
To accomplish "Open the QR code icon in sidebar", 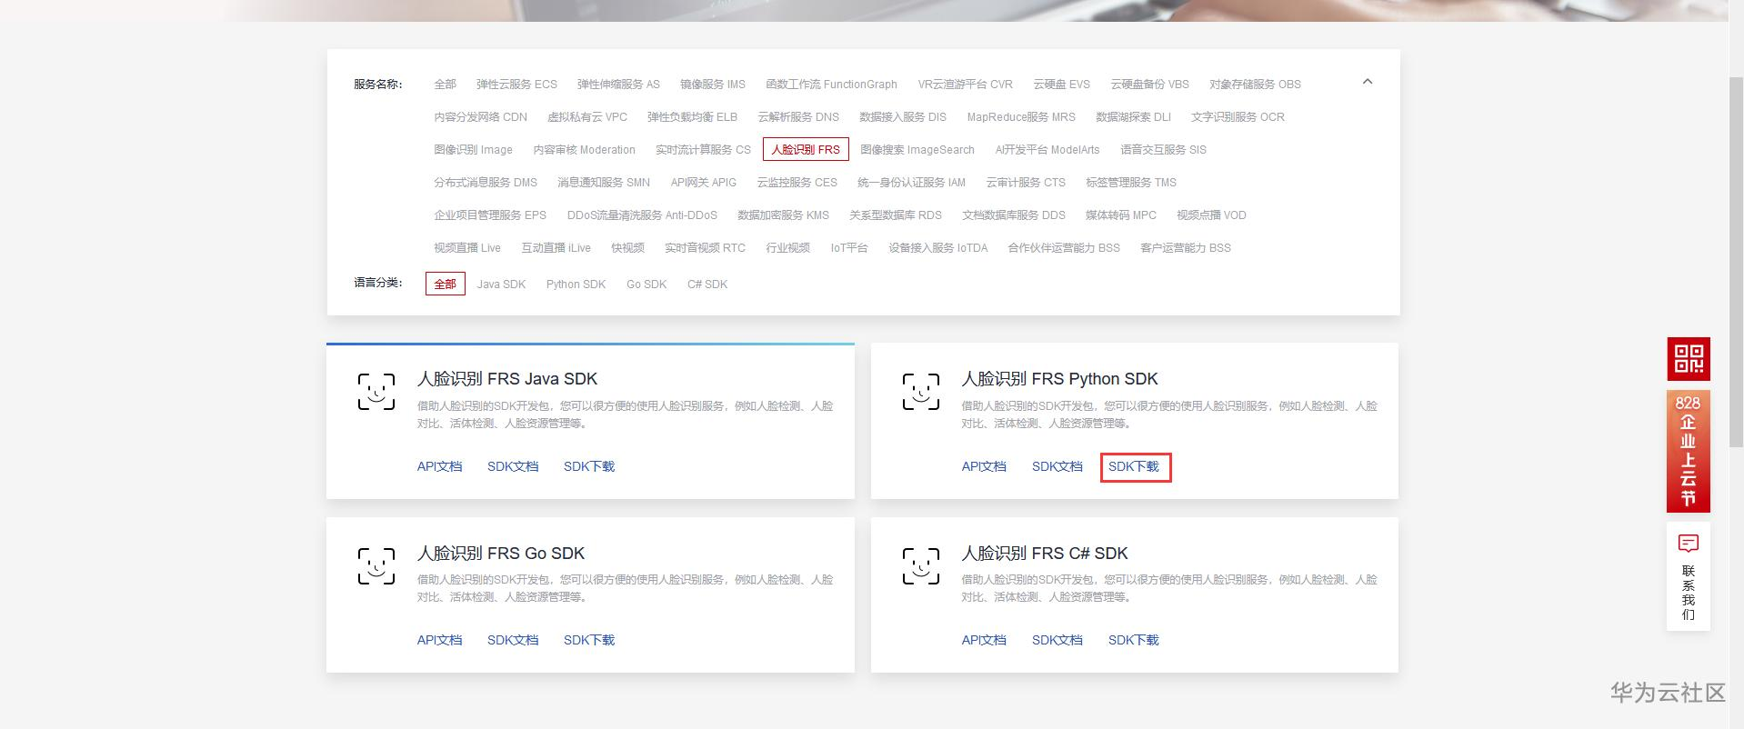I will (1688, 358).
